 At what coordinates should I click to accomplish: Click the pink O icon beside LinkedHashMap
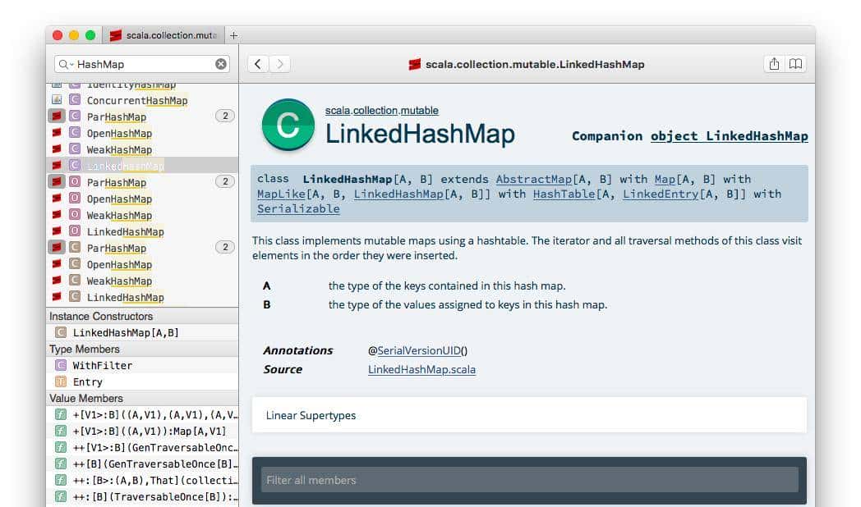tap(75, 231)
